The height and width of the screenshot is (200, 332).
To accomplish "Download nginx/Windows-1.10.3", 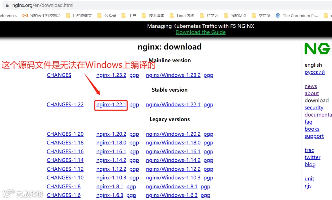I will click(173, 178).
